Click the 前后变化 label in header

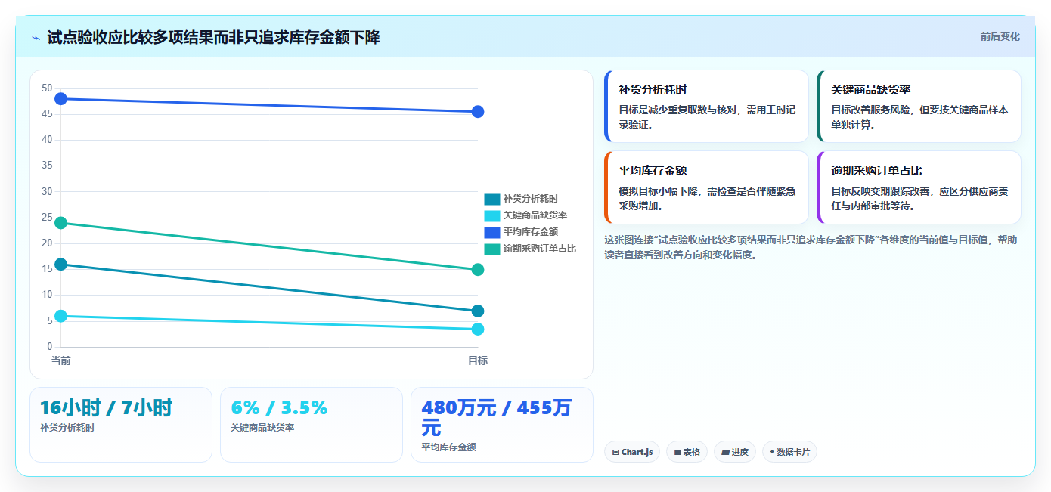tap(1000, 36)
